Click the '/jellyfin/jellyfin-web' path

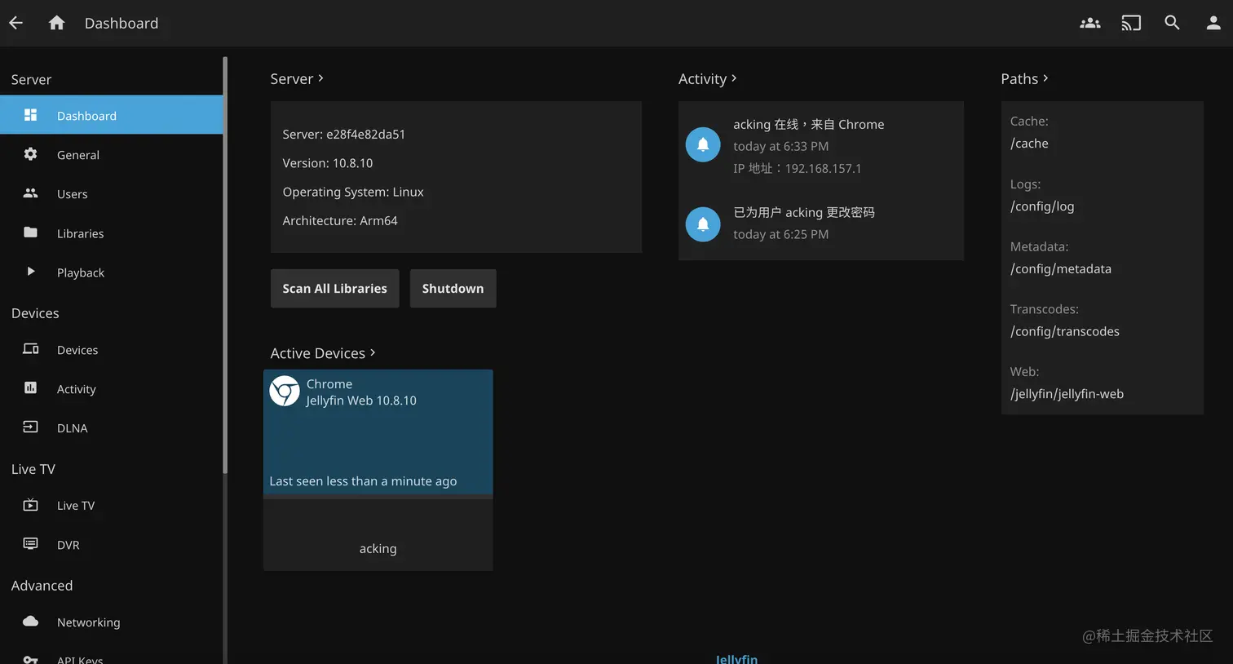coord(1067,393)
